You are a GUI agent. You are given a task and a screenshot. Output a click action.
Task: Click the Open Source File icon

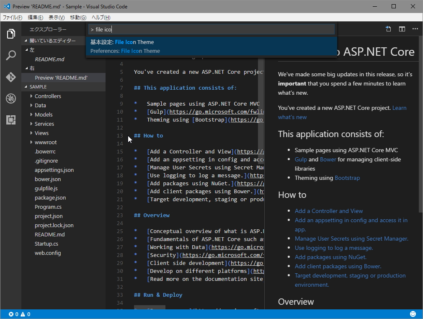388,29
